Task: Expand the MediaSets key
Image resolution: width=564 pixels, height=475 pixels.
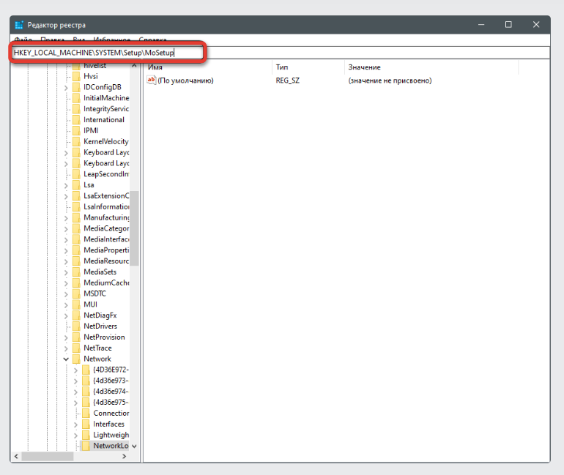Action: [x=66, y=272]
